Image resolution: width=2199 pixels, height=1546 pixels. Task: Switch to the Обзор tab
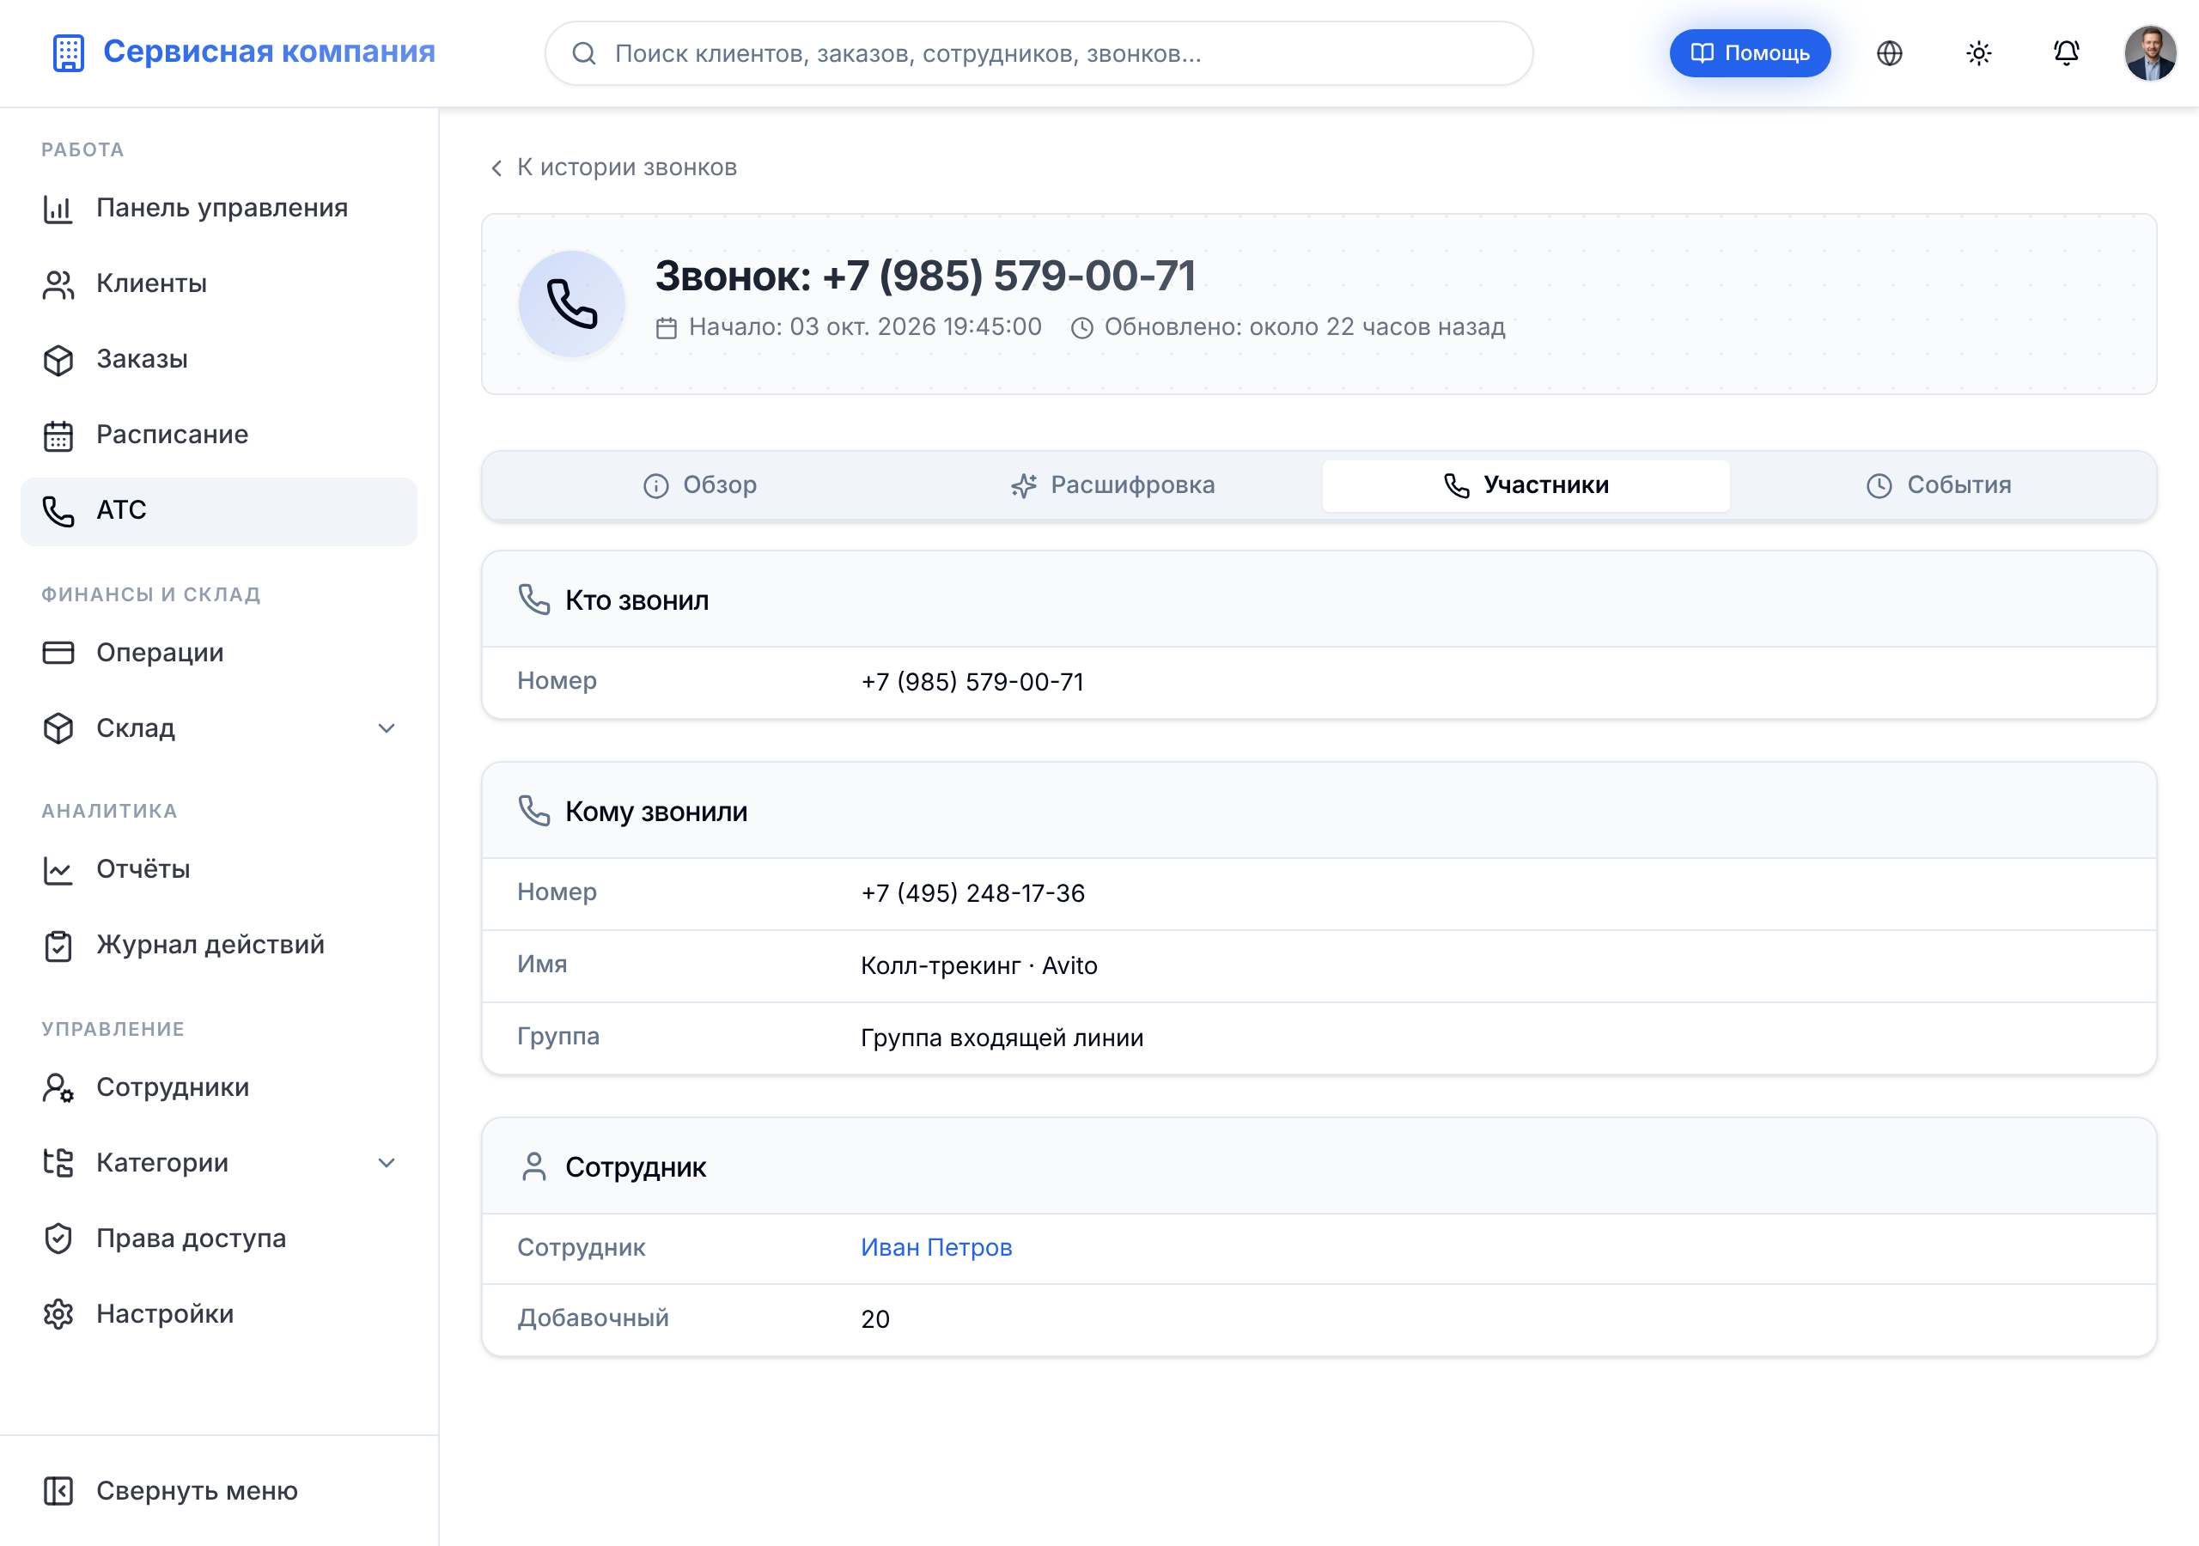point(699,484)
